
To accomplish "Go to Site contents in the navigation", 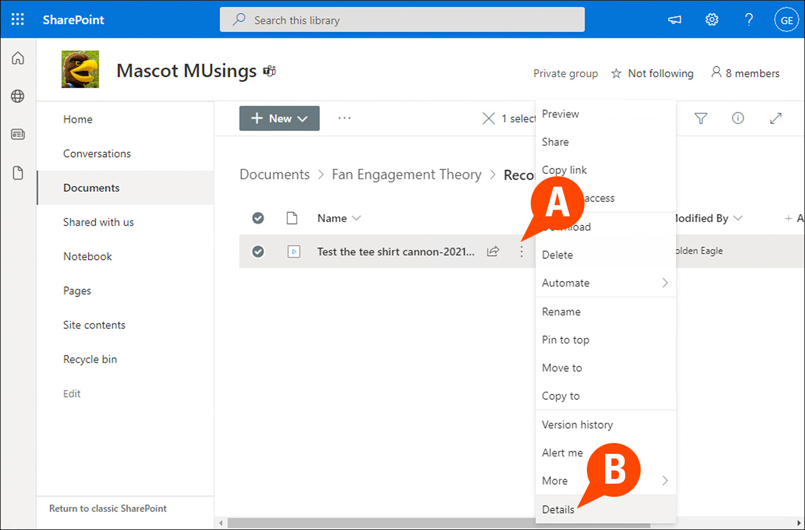I will pos(94,325).
